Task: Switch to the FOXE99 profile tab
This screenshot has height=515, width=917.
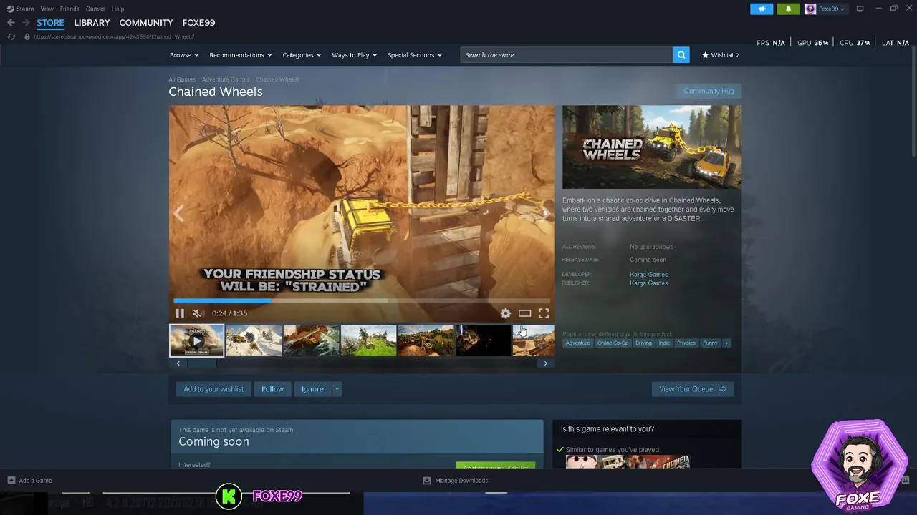Action: [198, 23]
